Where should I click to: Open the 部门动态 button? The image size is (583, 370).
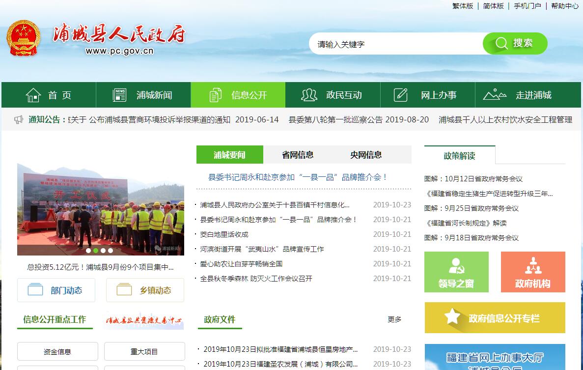pyautogui.click(x=56, y=290)
